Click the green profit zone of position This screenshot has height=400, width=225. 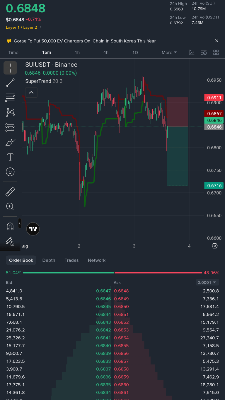pyautogui.click(x=177, y=156)
